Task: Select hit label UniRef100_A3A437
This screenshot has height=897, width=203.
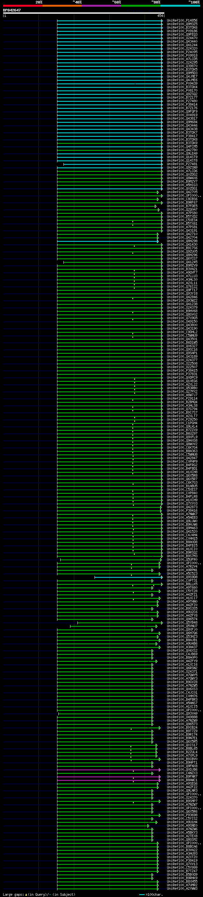Action: [182, 647]
